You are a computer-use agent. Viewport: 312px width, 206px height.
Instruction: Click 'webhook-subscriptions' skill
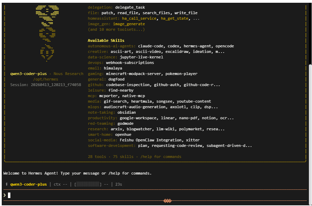[x=130, y=63]
